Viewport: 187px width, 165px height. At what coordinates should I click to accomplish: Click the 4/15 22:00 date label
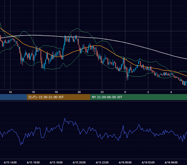(x=102, y=162)
